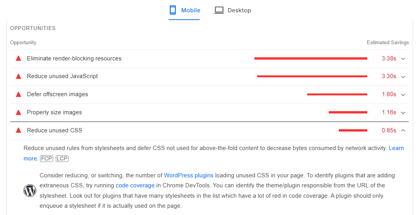Click red triangle next to Defer offscreen images

coord(18,94)
